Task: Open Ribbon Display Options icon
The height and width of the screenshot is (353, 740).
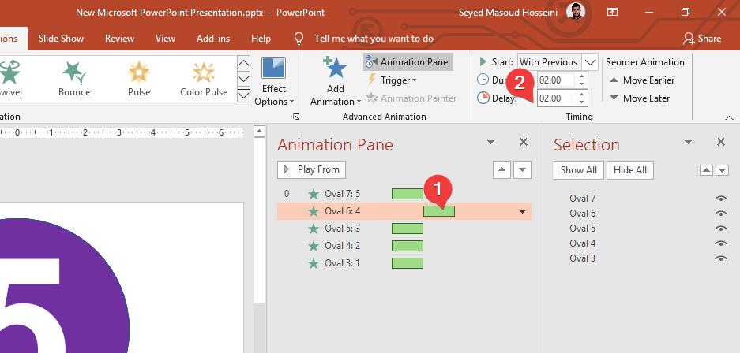Action: (612, 13)
